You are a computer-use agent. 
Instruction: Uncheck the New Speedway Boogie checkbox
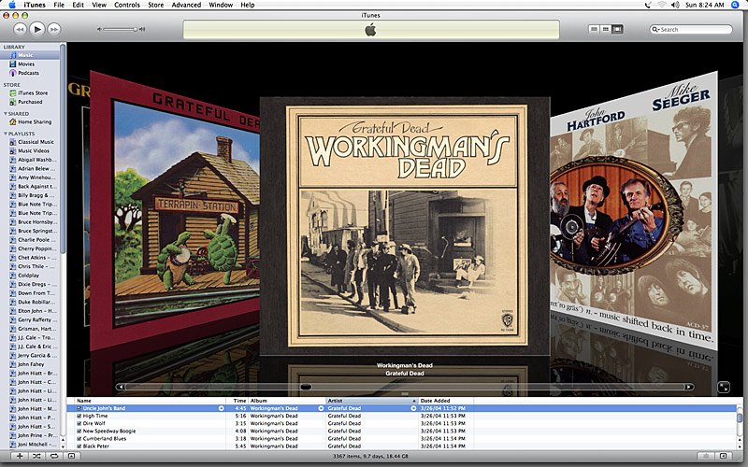pyautogui.click(x=79, y=431)
